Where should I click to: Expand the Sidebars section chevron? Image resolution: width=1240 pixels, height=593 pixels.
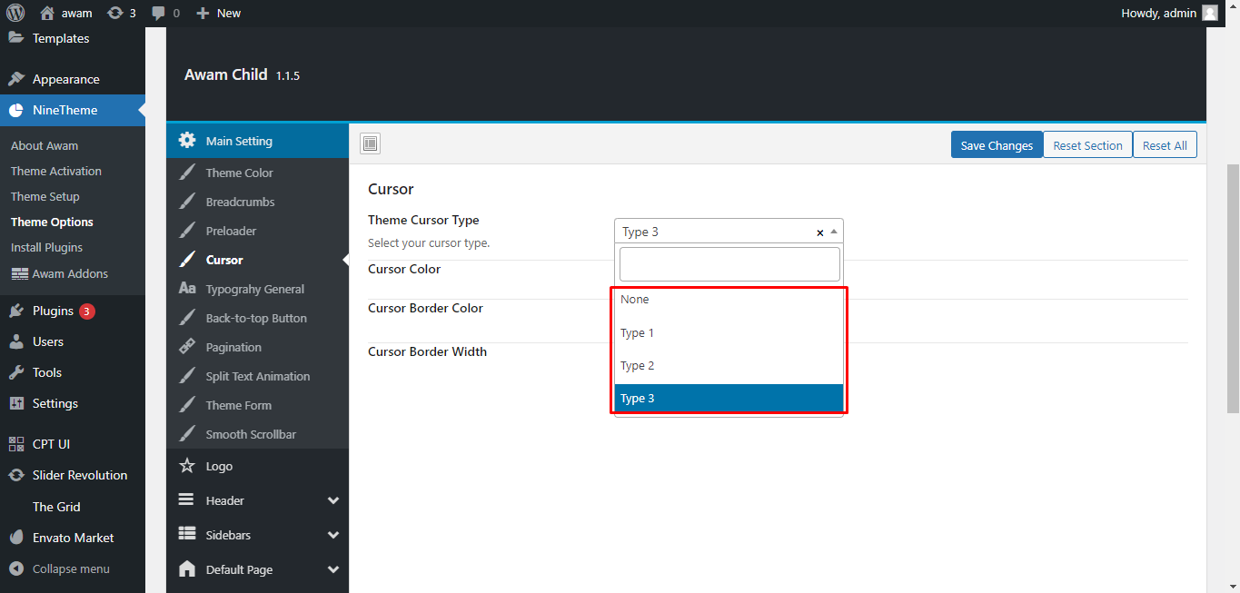(x=333, y=535)
